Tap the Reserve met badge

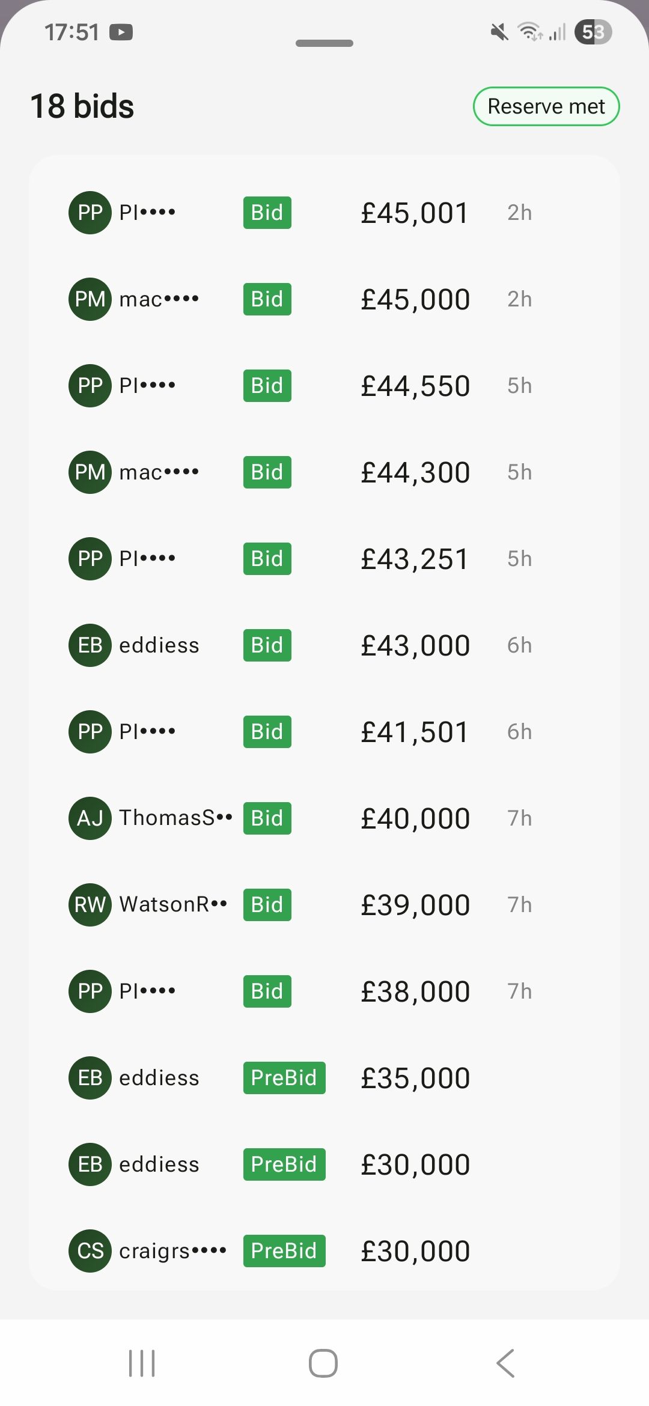546,106
